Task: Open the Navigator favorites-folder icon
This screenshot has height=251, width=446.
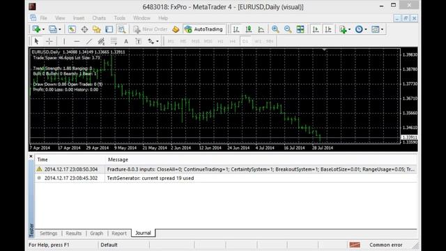Action: pyautogui.click(x=97, y=29)
